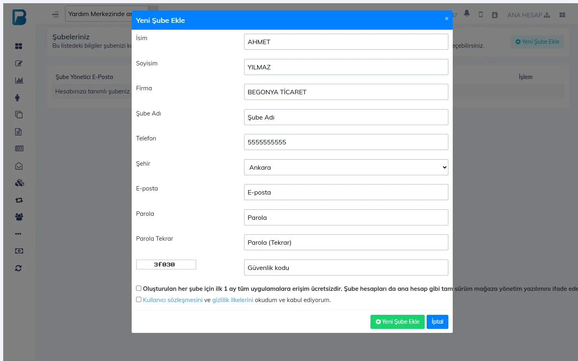Click the apps grid icon at the top right
This screenshot has width=578, height=361.
click(562, 15)
